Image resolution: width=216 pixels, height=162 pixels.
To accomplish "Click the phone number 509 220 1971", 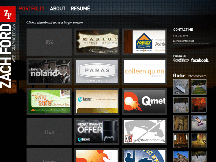I will point(181,36).
